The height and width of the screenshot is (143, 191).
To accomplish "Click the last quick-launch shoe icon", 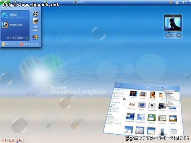I will tap(20, 141).
